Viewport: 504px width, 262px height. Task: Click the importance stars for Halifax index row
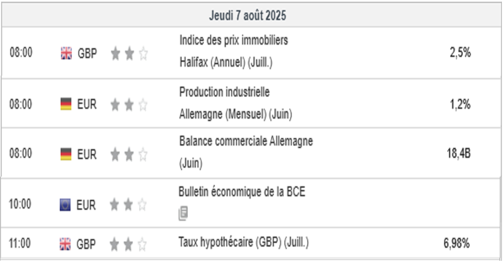(129, 54)
